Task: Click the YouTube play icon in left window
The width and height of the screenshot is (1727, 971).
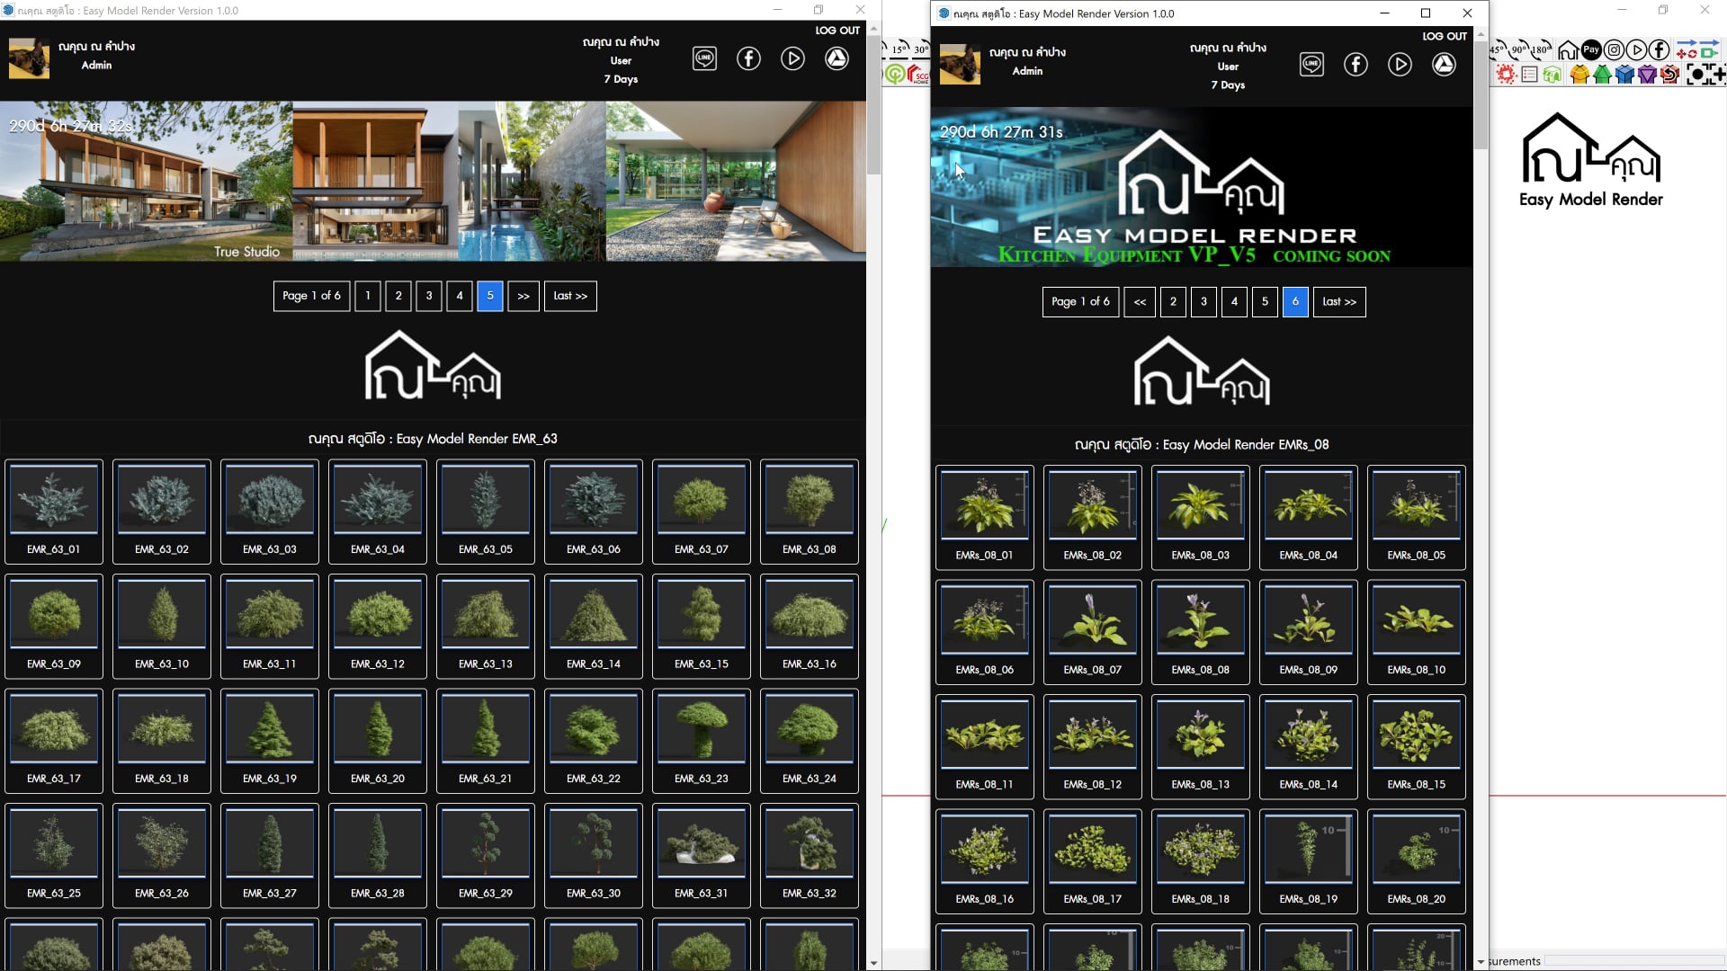Action: coord(792,58)
